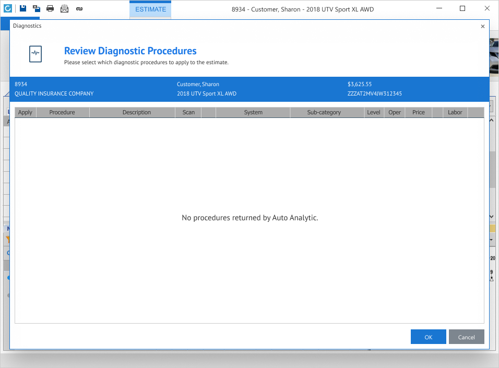Click the save and close icon
Screen dimensions: 499x368
(37, 8)
